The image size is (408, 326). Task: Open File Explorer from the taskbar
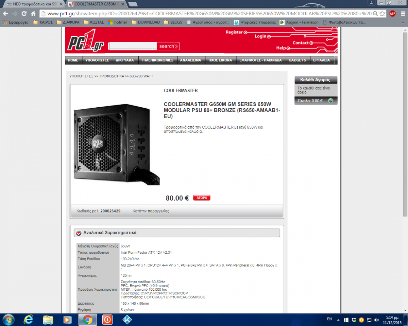click(x=48, y=320)
